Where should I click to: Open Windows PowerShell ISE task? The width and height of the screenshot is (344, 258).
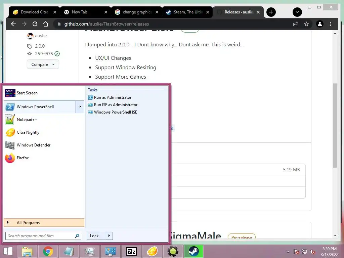click(x=112, y=112)
